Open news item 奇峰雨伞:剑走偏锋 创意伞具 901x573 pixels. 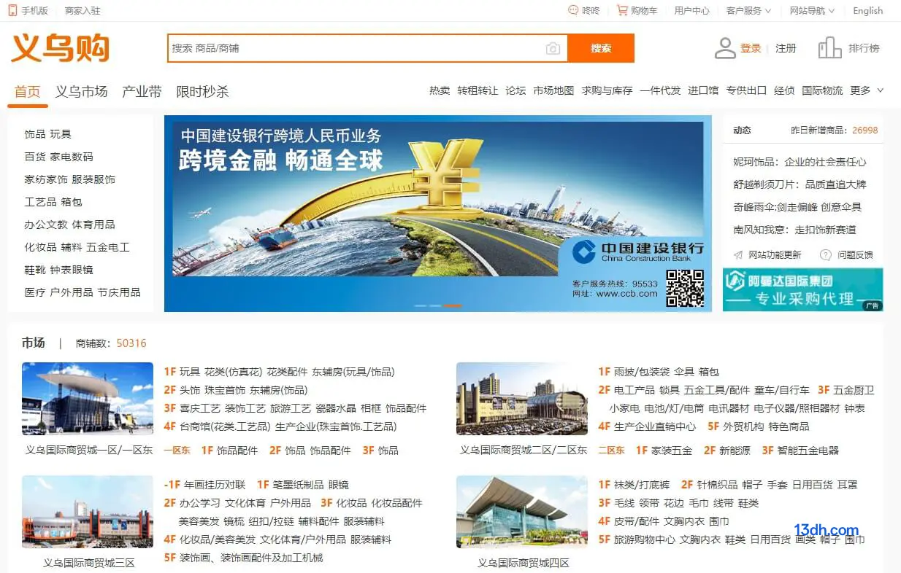(x=797, y=207)
